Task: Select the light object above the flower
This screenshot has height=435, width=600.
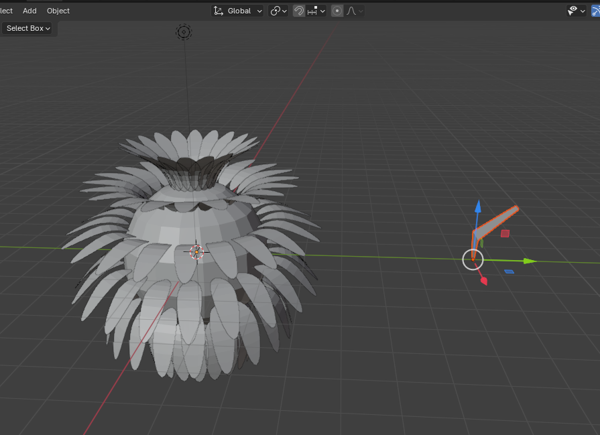Action: (184, 32)
